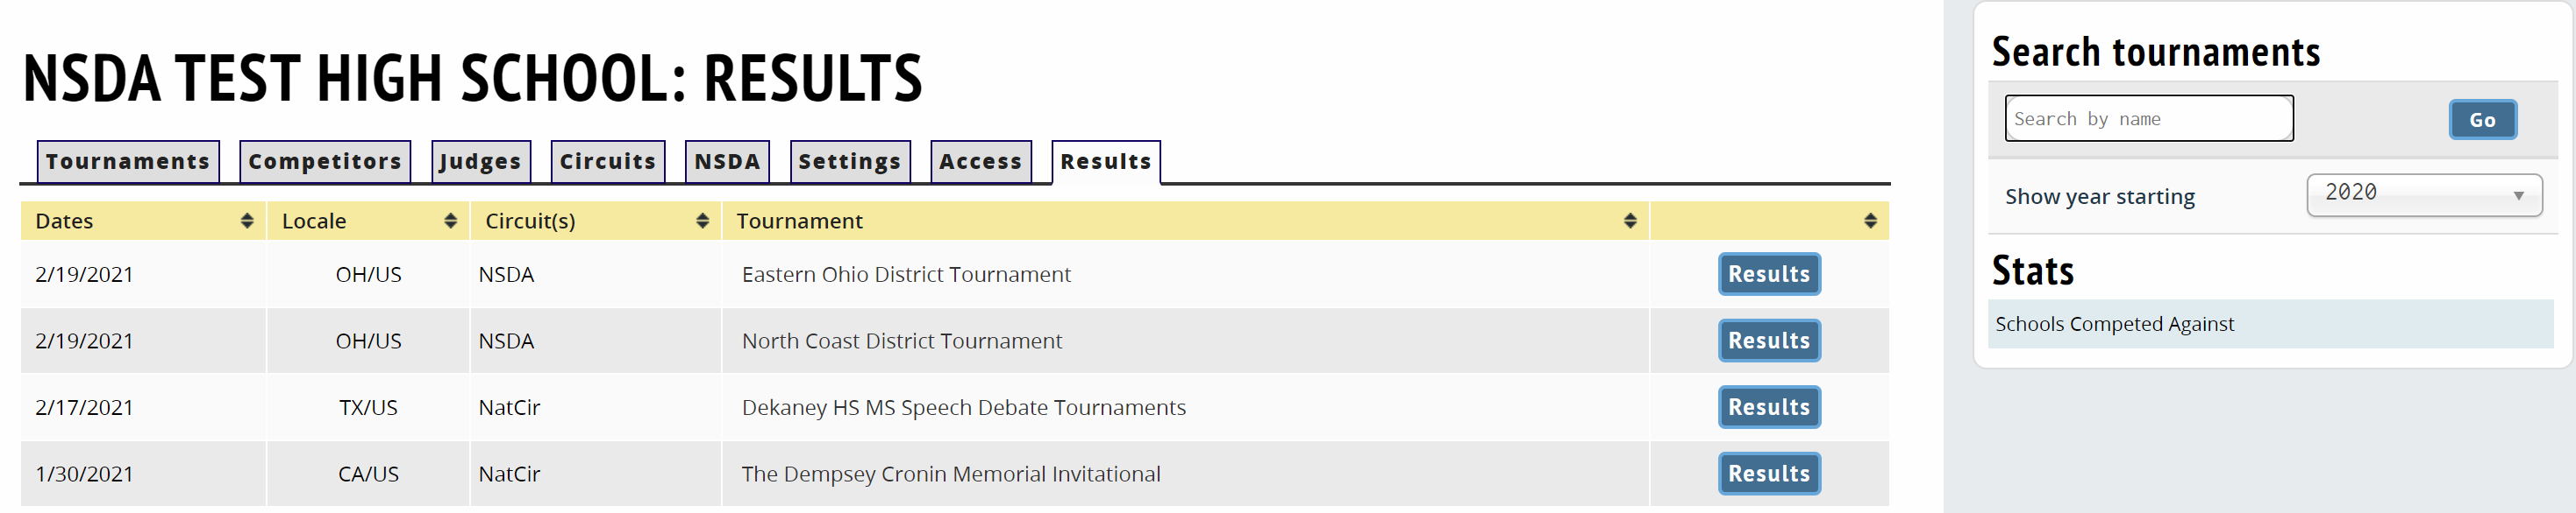Switch to the Settings tab

849,162
